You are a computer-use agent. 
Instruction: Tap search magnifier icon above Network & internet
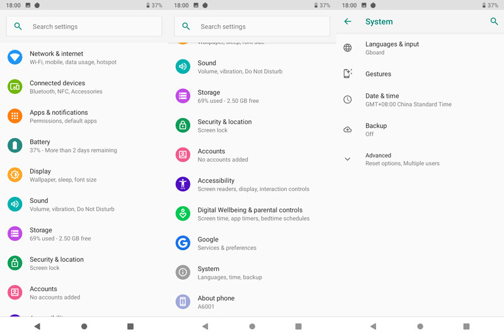18,26
